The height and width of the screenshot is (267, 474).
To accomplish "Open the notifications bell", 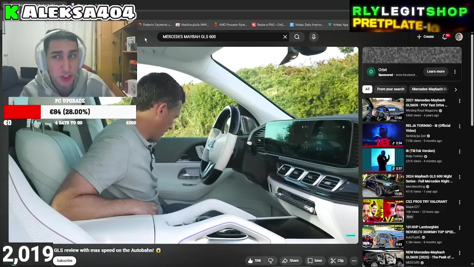I will (445, 37).
